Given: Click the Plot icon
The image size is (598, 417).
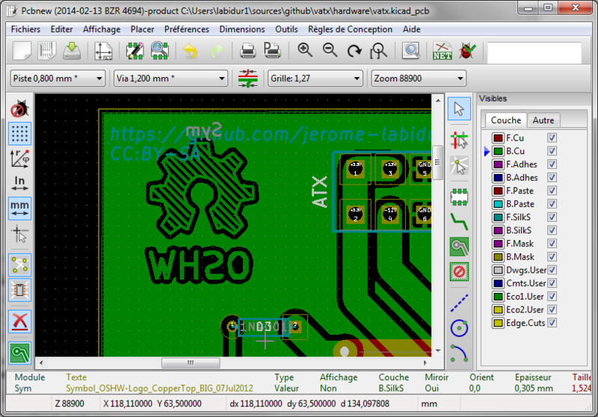Looking at the screenshot, I should (272, 51).
